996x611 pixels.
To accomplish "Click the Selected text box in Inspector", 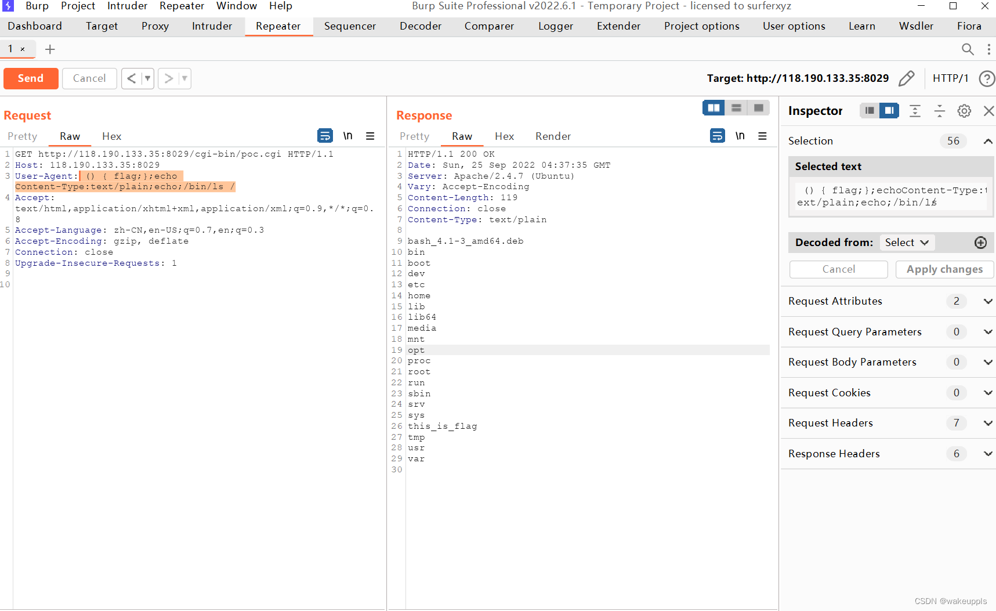I will 890,196.
